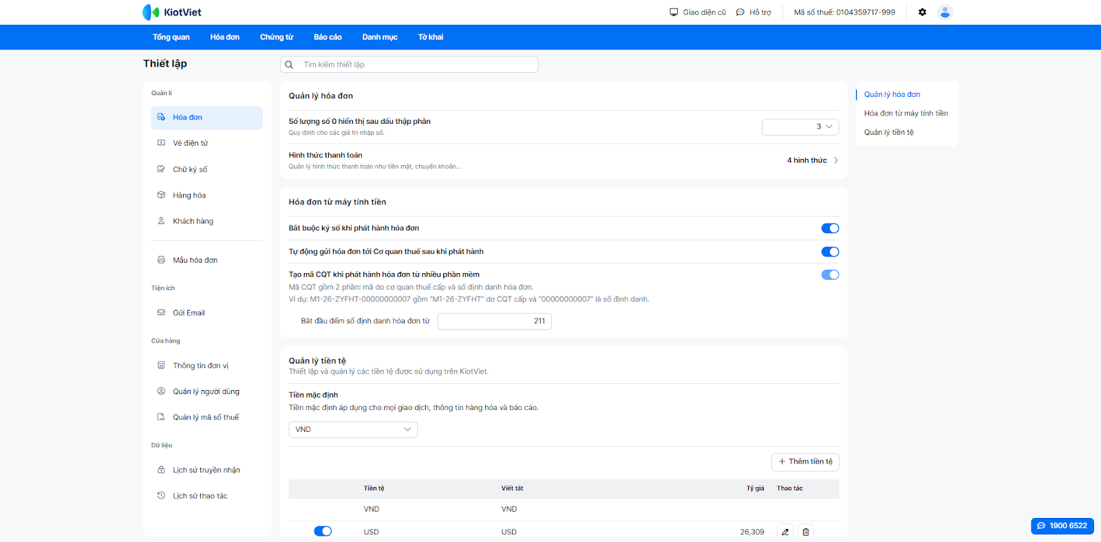
Task: Open settings via the gear icon
Action: (922, 12)
